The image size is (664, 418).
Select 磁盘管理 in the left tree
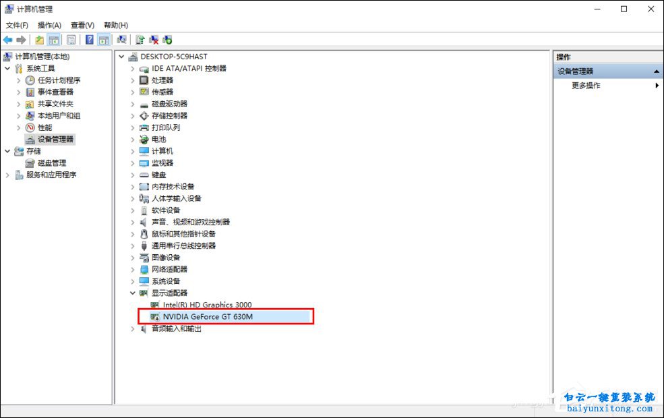point(51,163)
